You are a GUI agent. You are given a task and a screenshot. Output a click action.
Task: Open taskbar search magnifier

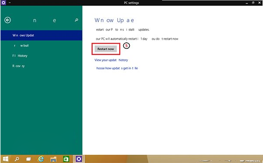17,159
